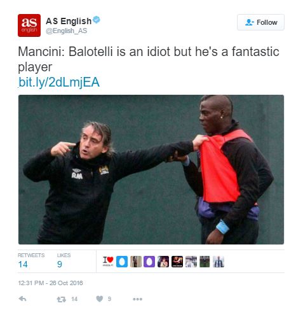Retweet using the retweet arrows icon
Image resolution: width=303 pixels, height=317 pixels.
click(62, 299)
